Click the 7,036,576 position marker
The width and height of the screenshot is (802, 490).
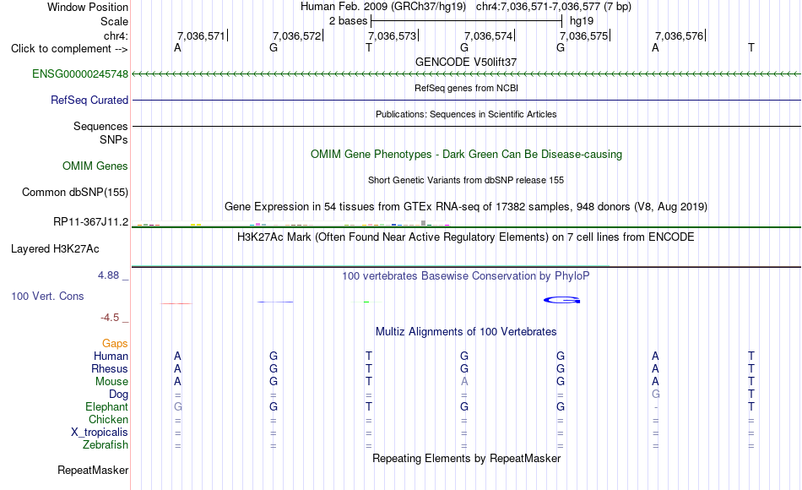coord(680,35)
